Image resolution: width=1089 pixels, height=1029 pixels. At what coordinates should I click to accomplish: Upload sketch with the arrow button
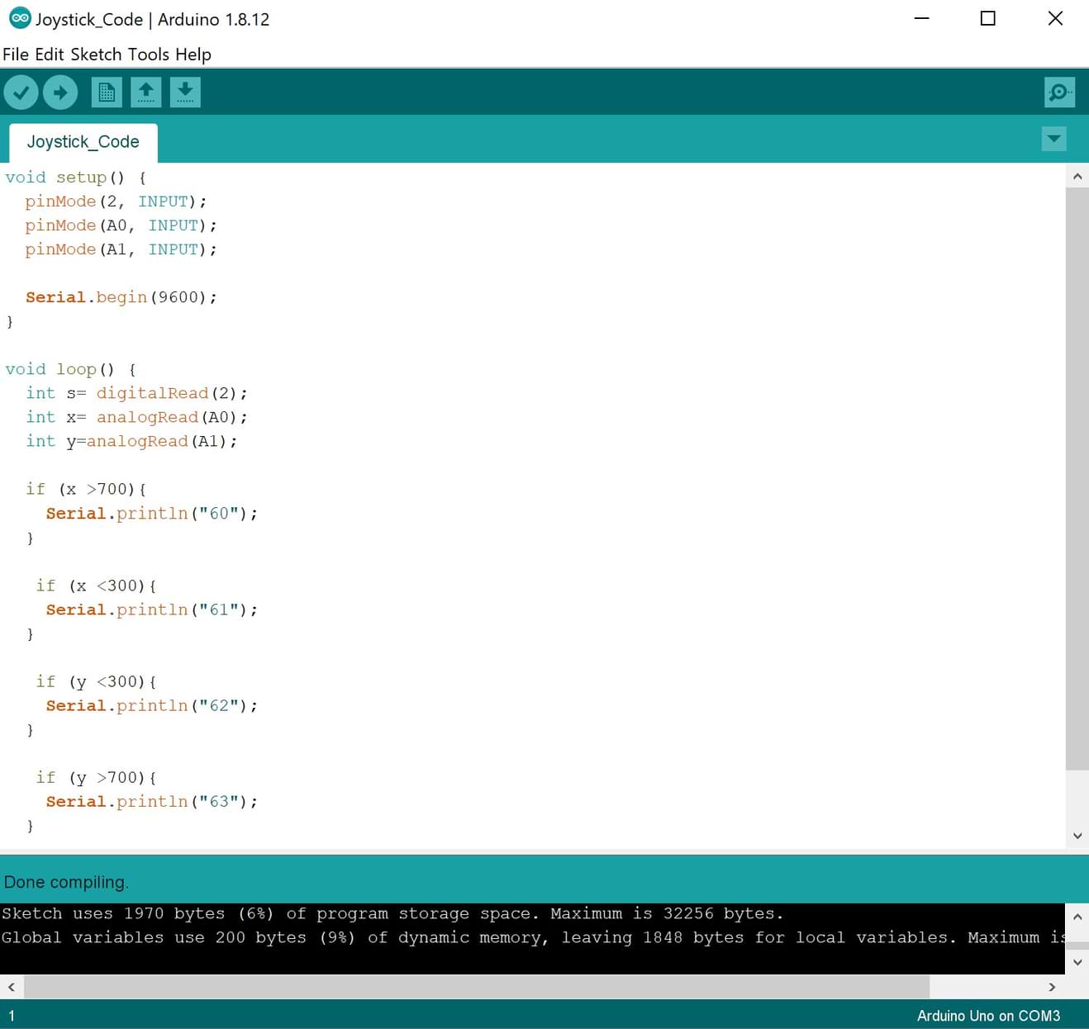[60, 92]
